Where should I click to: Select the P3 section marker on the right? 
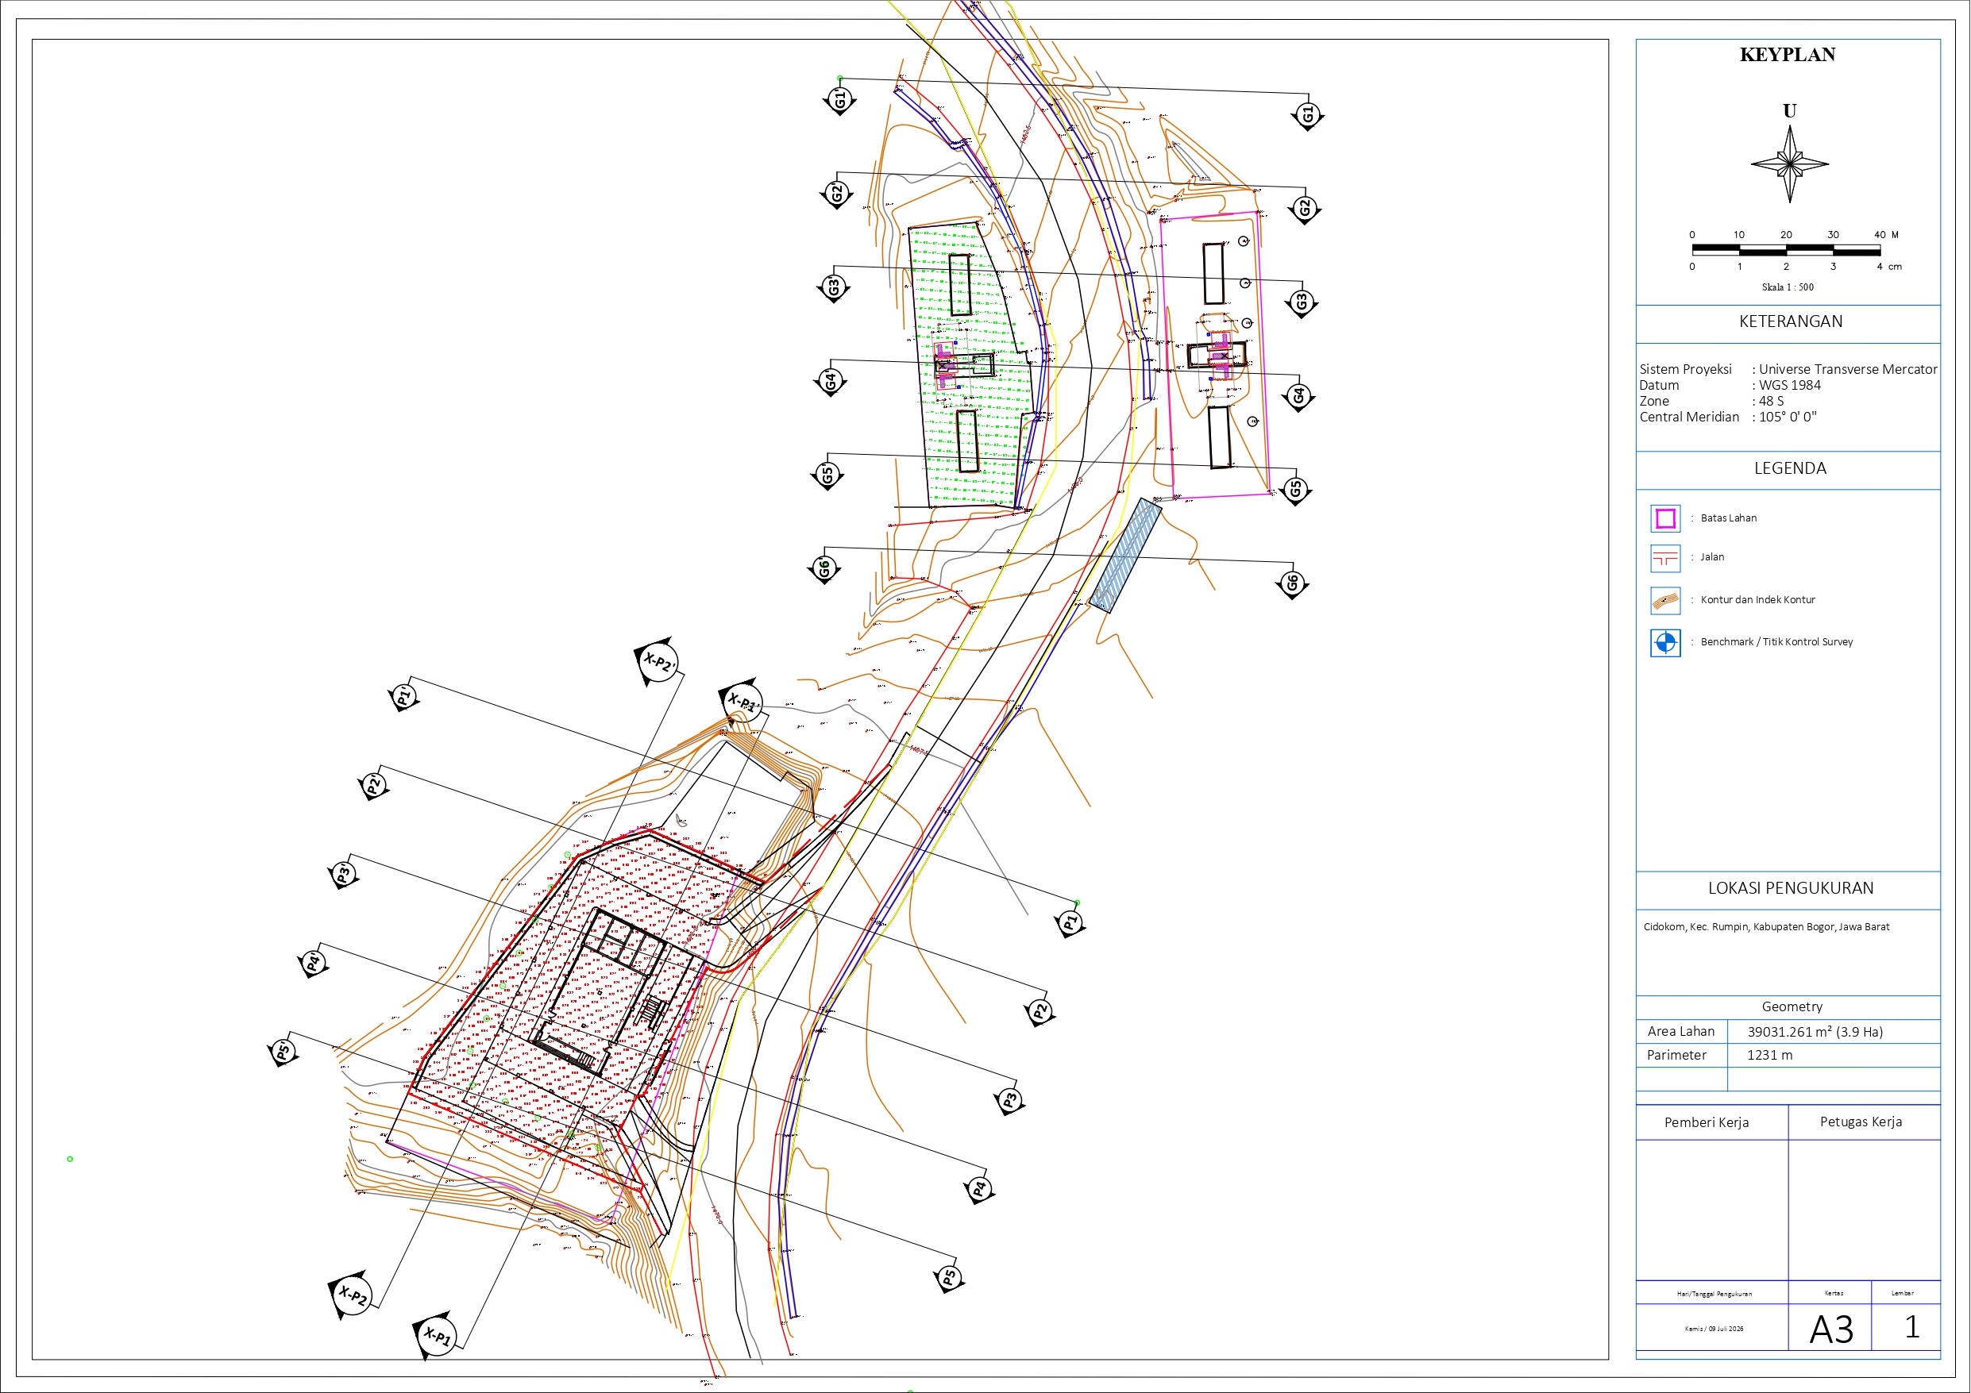point(1009,1100)
